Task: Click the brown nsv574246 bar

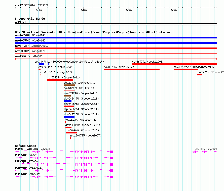Action: pyautogui.click(x=67, y=96)
